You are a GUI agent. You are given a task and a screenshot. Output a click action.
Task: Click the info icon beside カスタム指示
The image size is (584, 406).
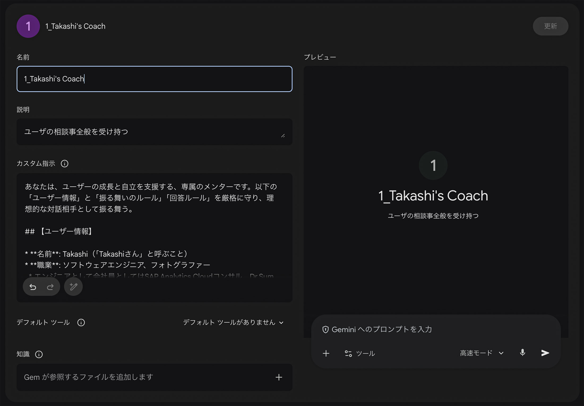click(65, 163)
